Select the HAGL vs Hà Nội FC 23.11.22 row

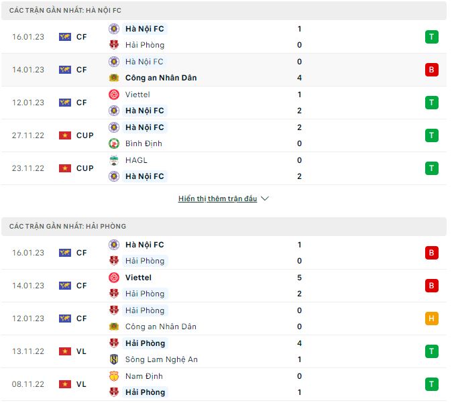click(224, 168)
